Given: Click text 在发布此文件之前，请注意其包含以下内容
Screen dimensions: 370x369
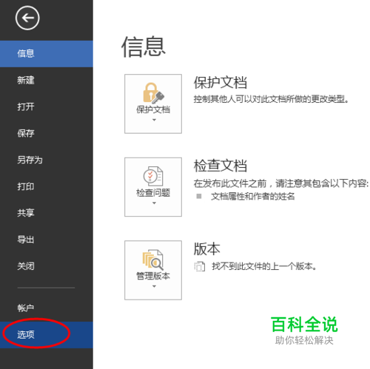Looking at the screenshot, I should pyautogui.click(x=281, y=183).
